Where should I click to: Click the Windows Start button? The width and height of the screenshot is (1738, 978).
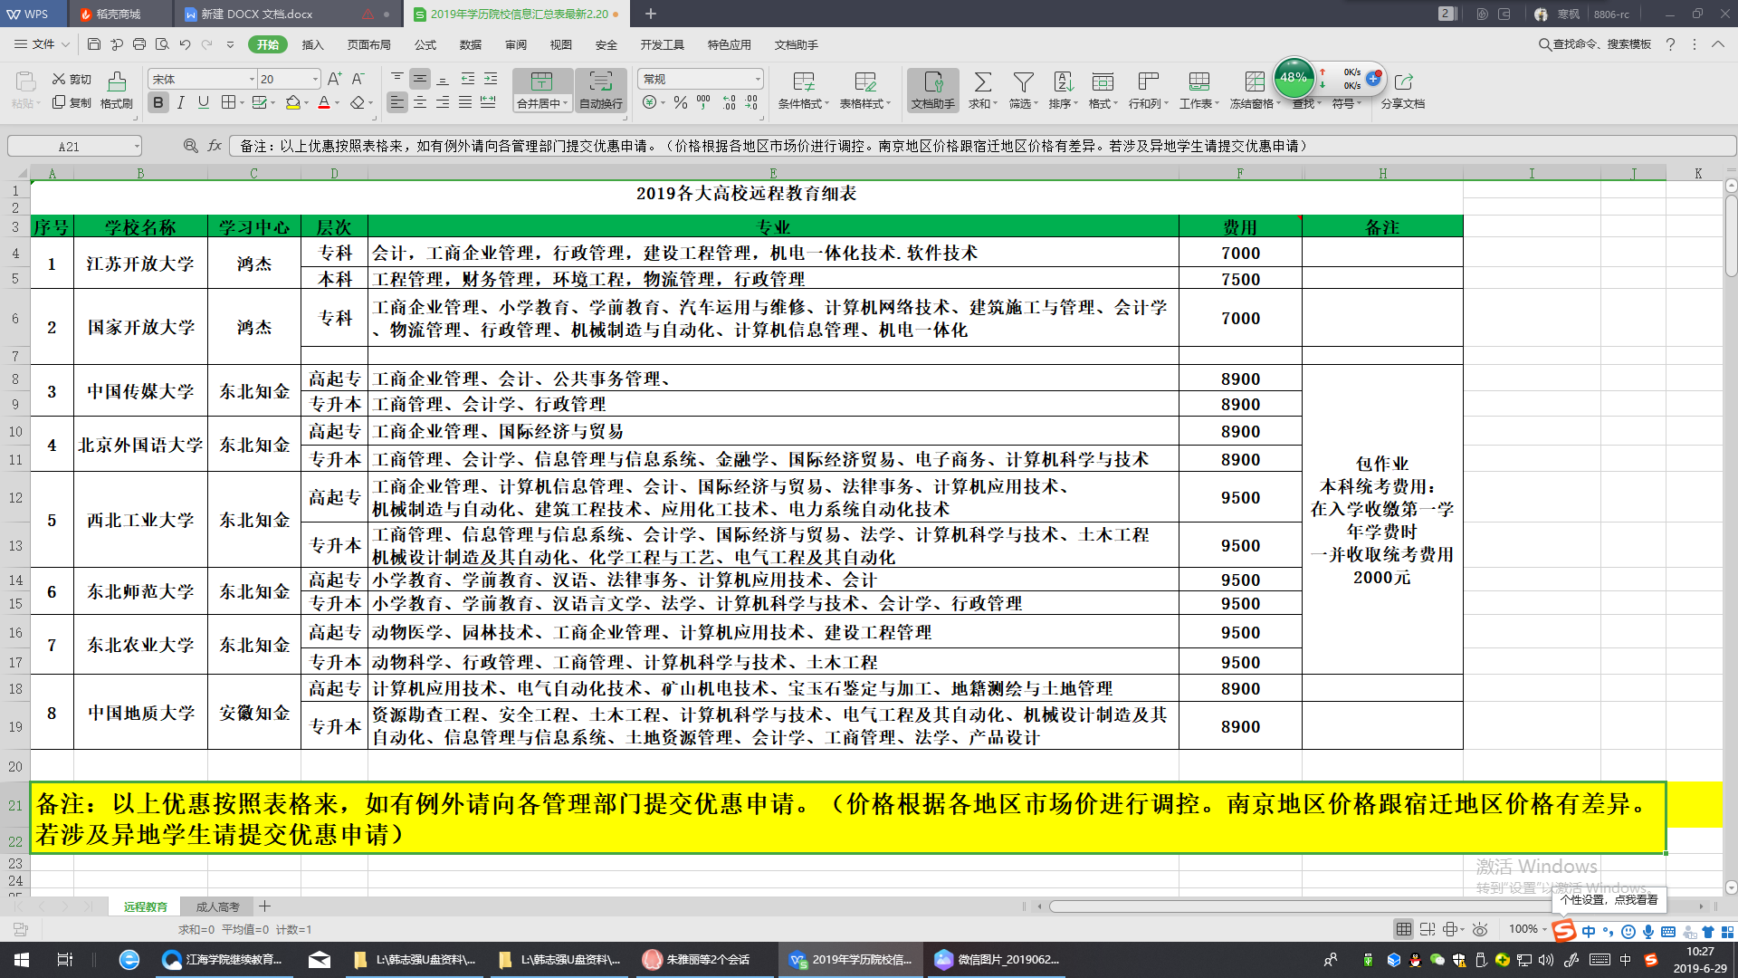(21, 959)
